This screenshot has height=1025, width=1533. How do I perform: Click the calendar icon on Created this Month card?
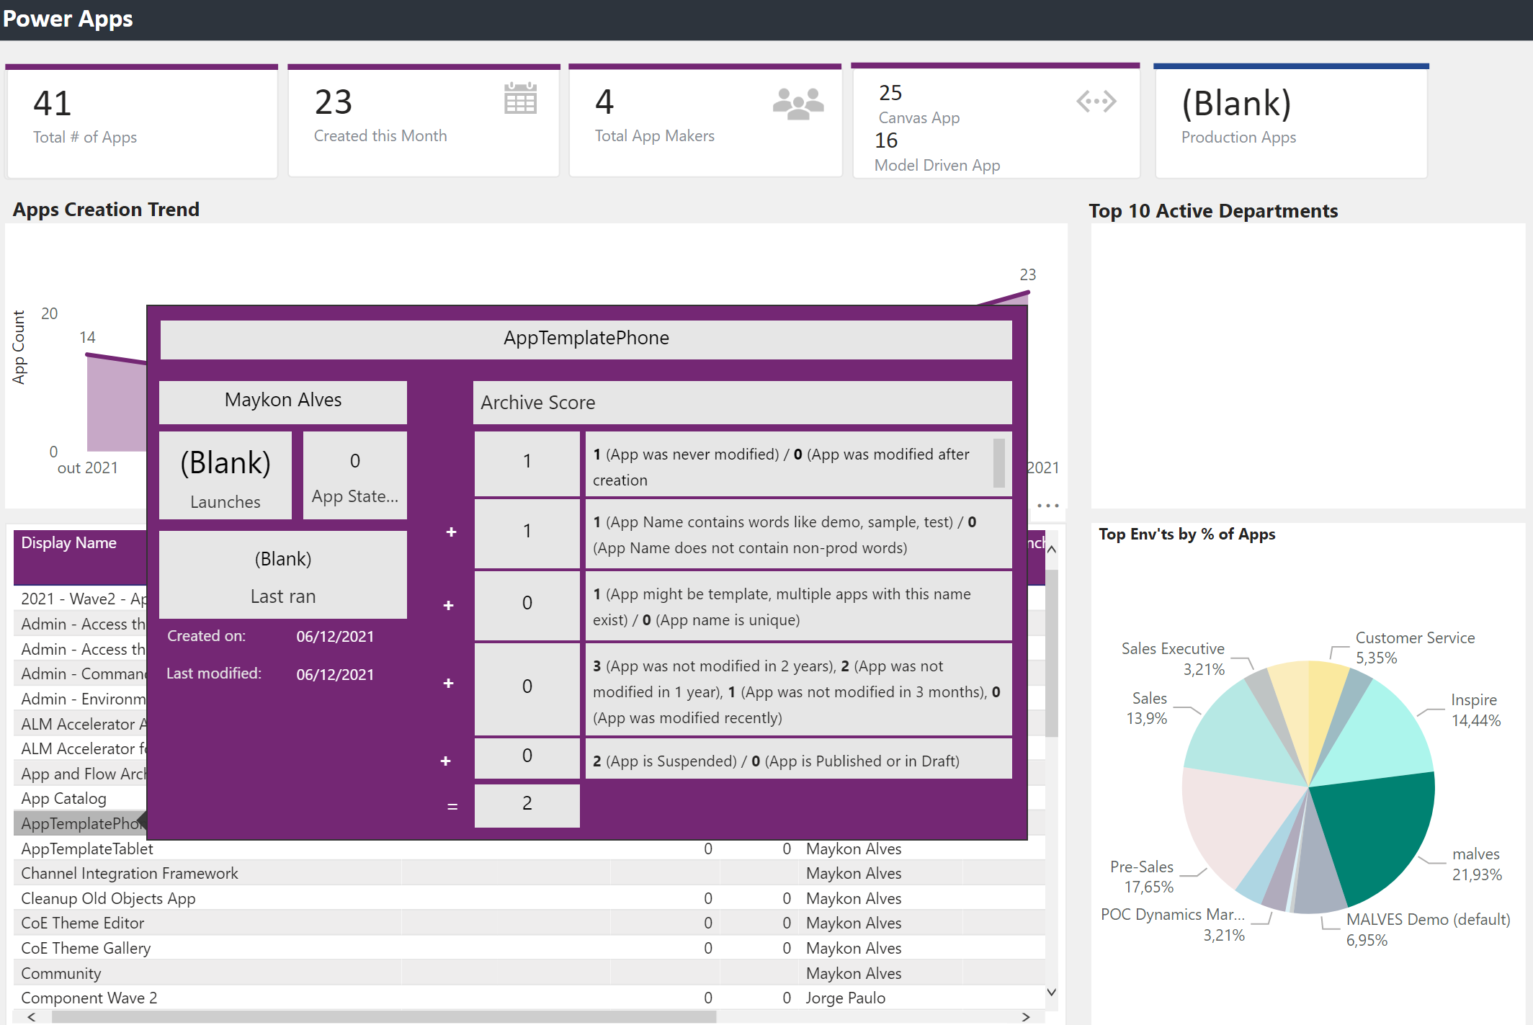tap(519, 99)
